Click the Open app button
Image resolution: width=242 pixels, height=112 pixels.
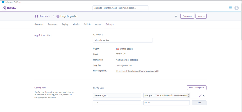click(187, 16)
